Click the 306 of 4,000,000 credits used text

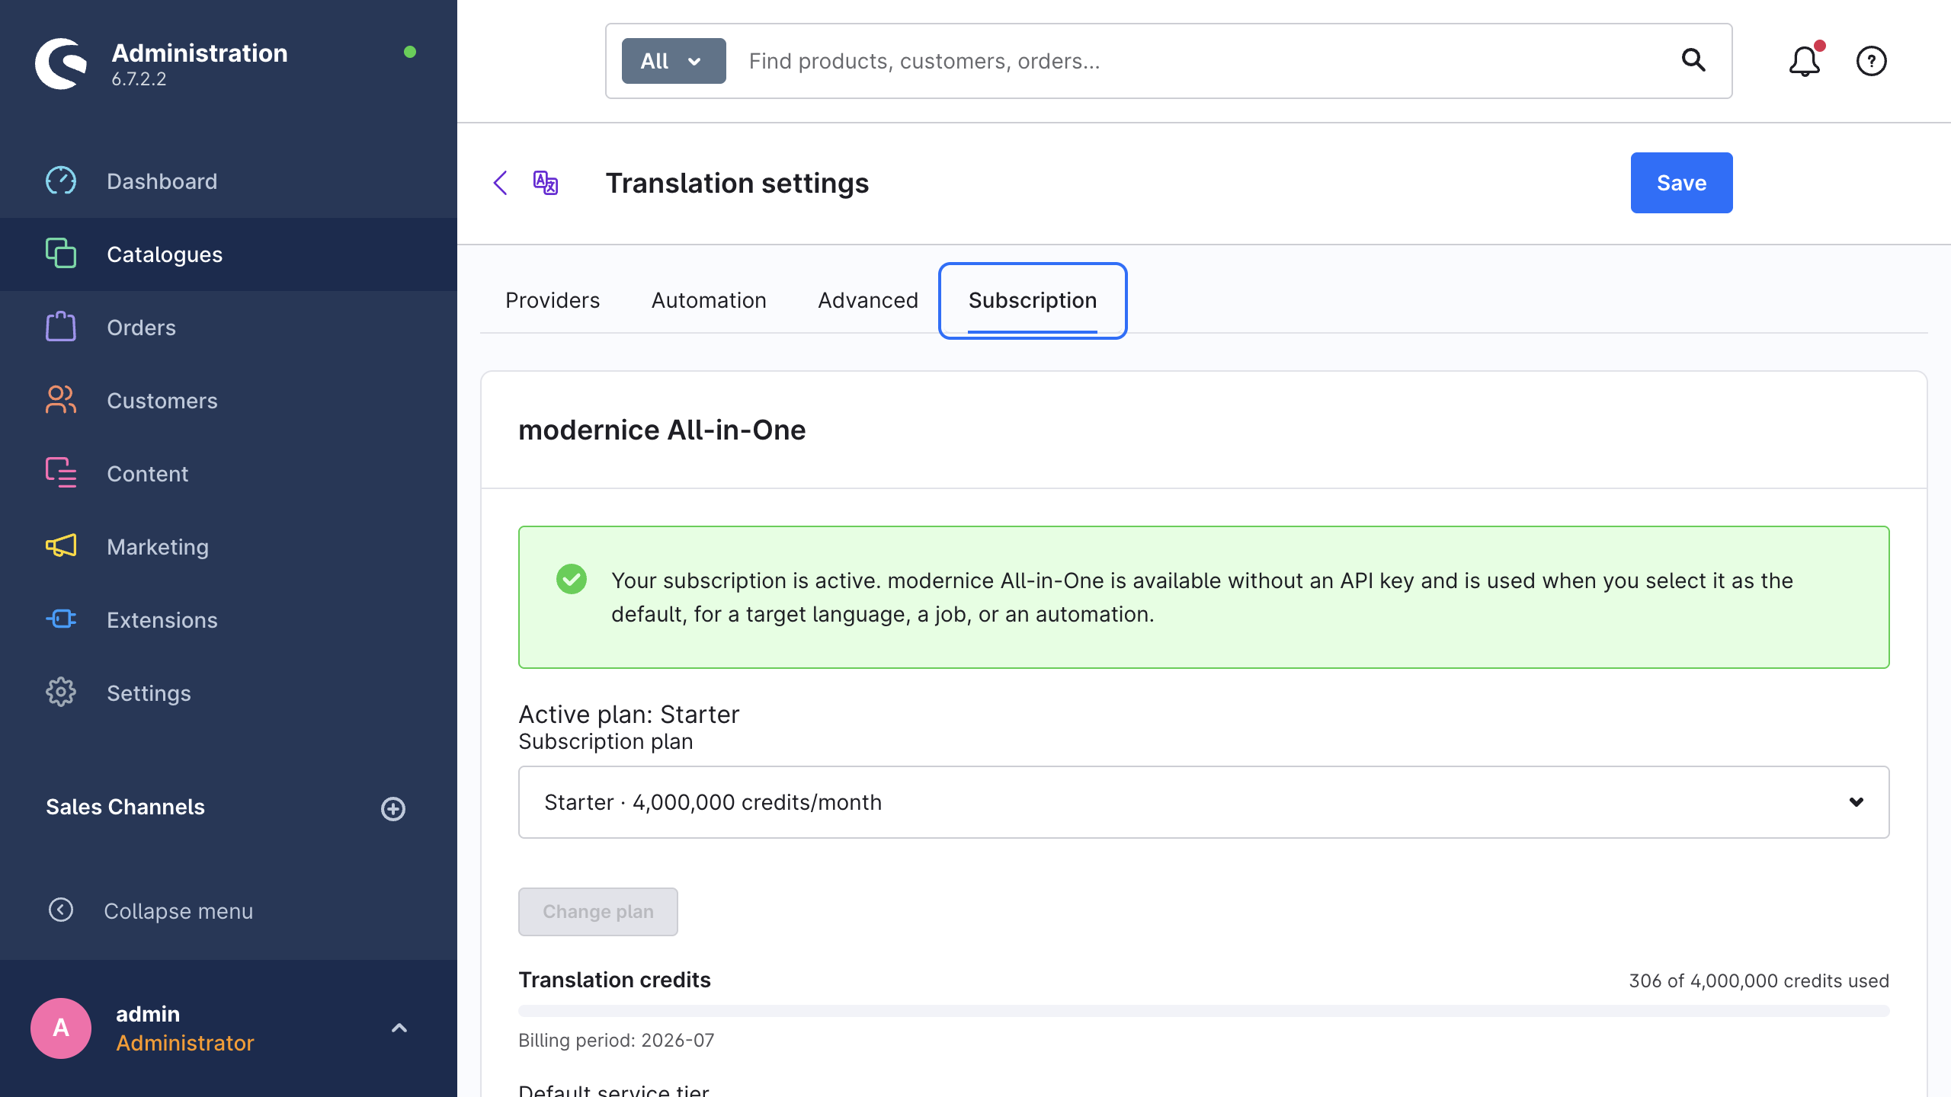click(1759, 980)
